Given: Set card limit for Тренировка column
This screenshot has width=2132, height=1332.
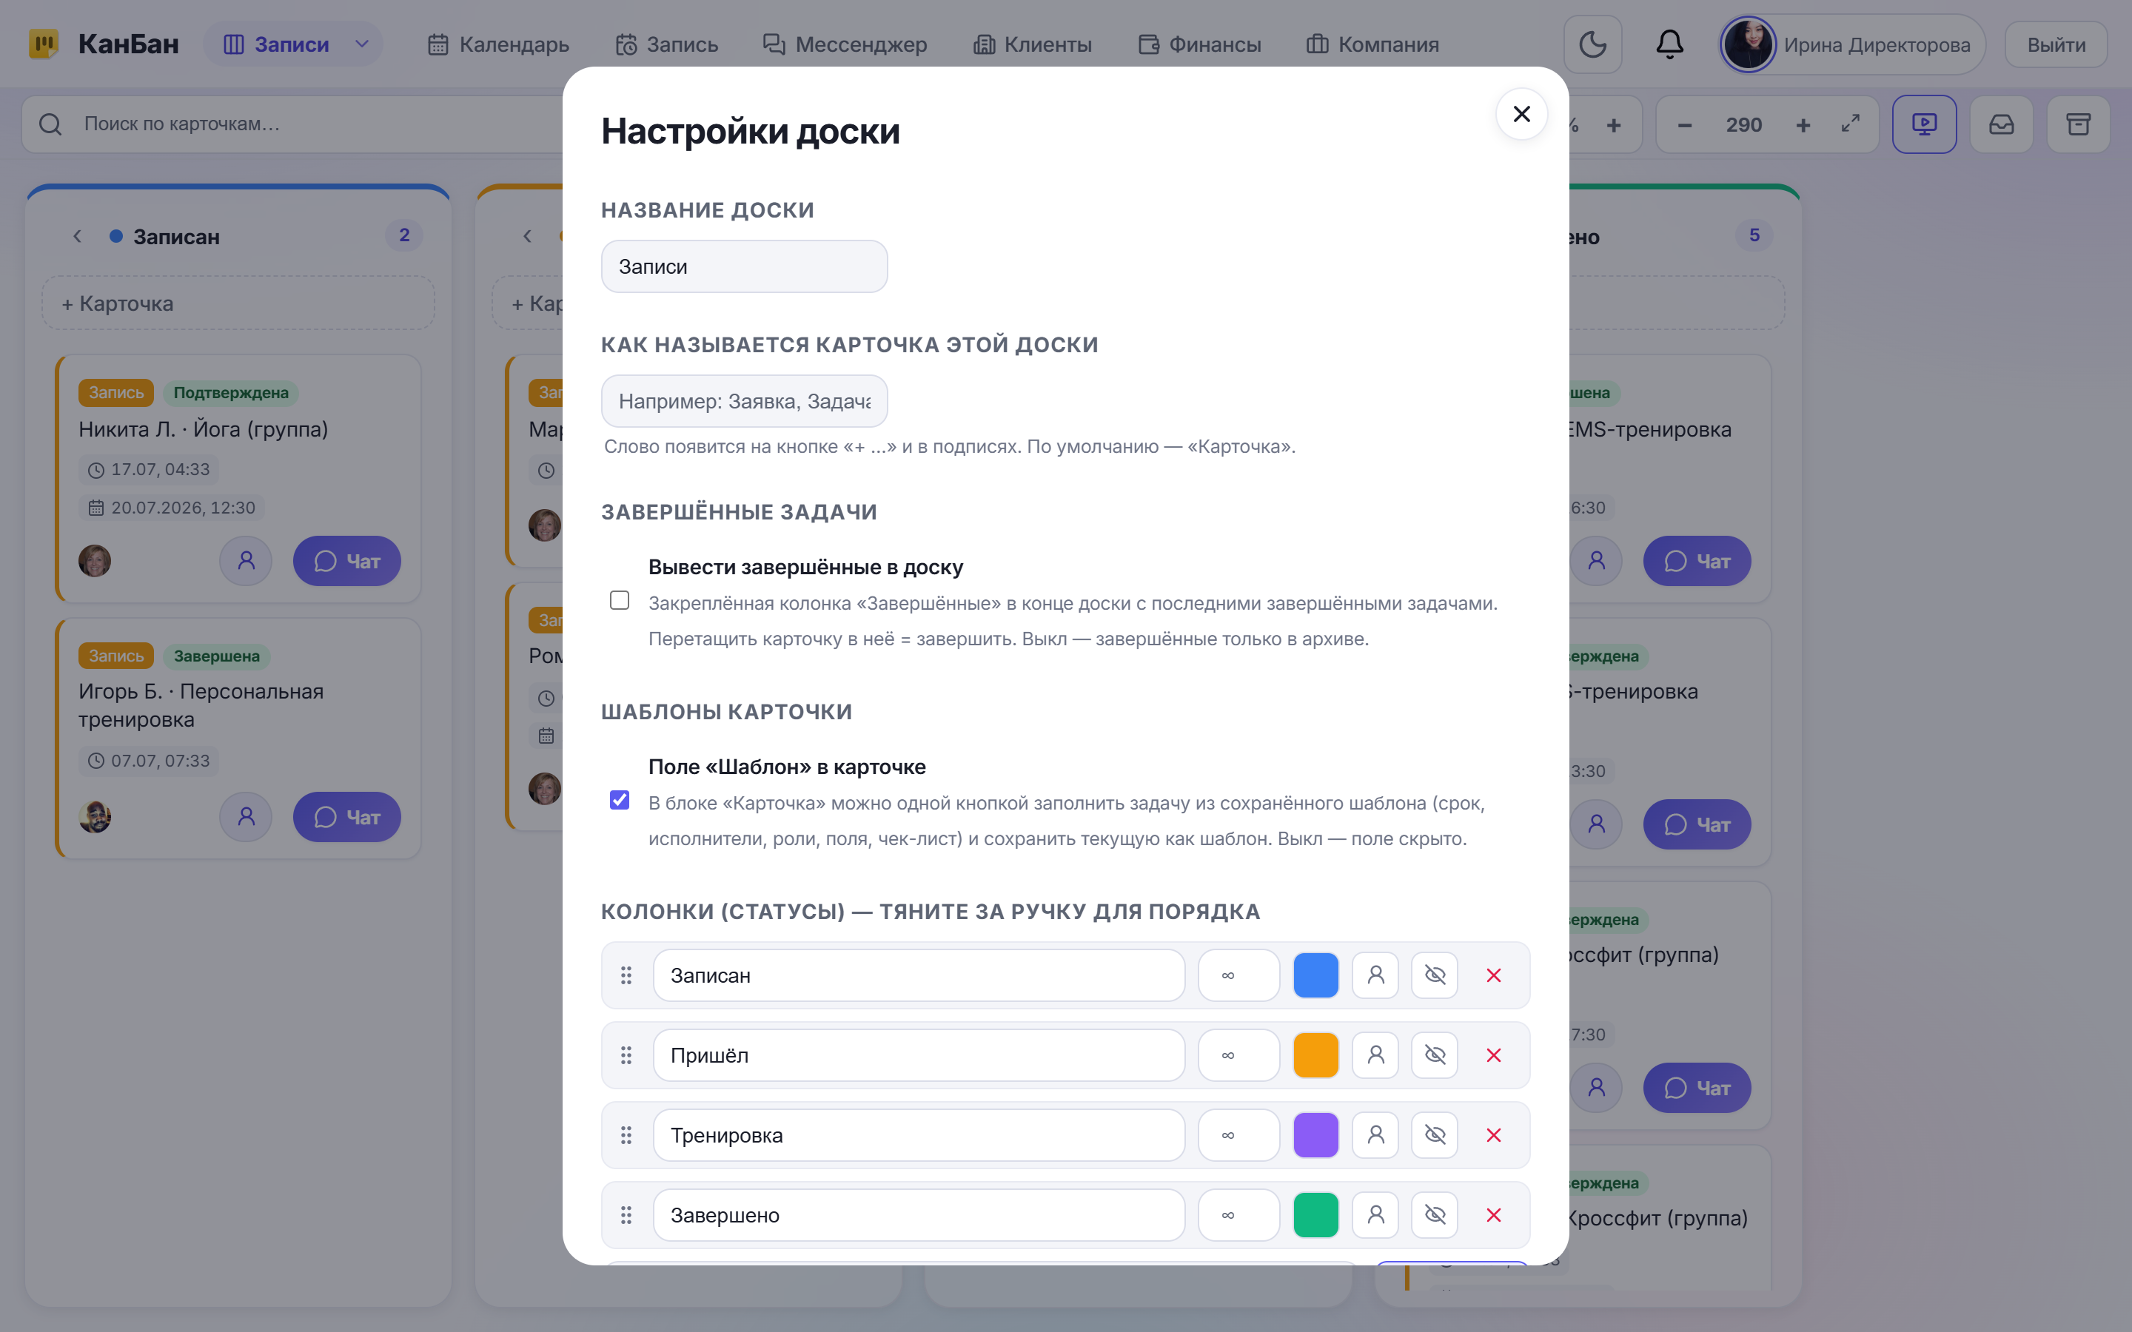Looking at the screenshot, I should click(x=1238, y=1134).
